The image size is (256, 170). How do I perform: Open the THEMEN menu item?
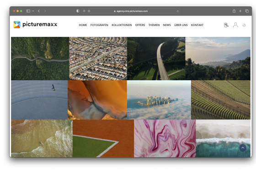tap(154, 25)
